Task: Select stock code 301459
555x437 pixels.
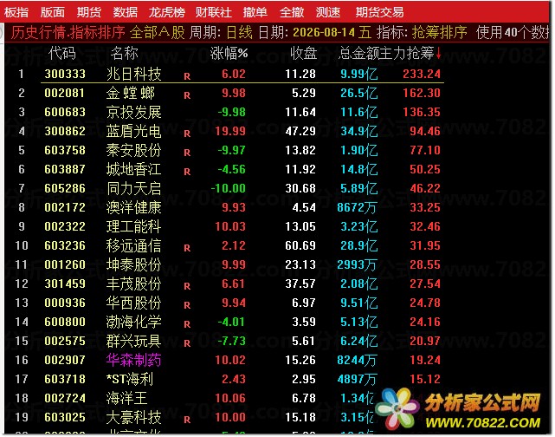Action: (65, 284)
